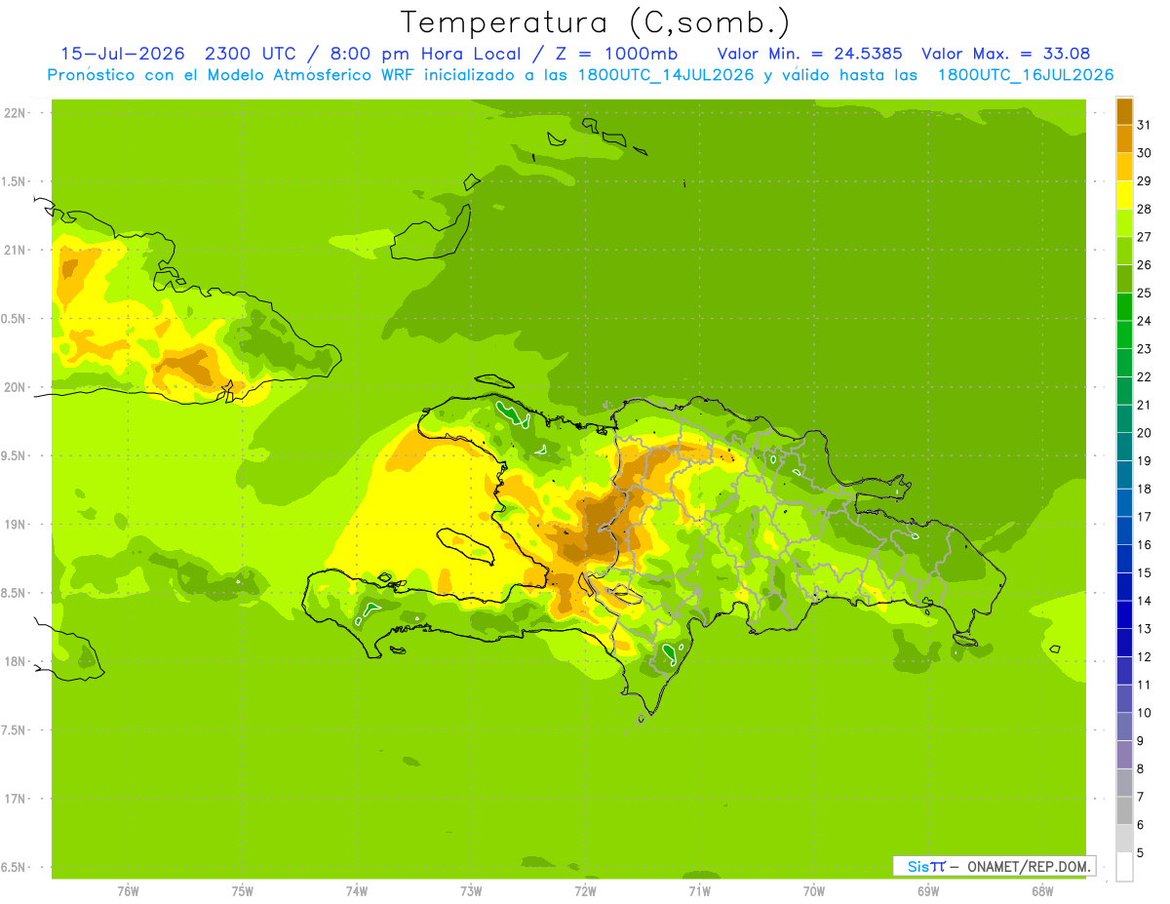Image resolution: width=1170 pixels, height=904 pixels.
Task: Pick the dark brown legend swatch above 31
Action: tap(1124, 111)
